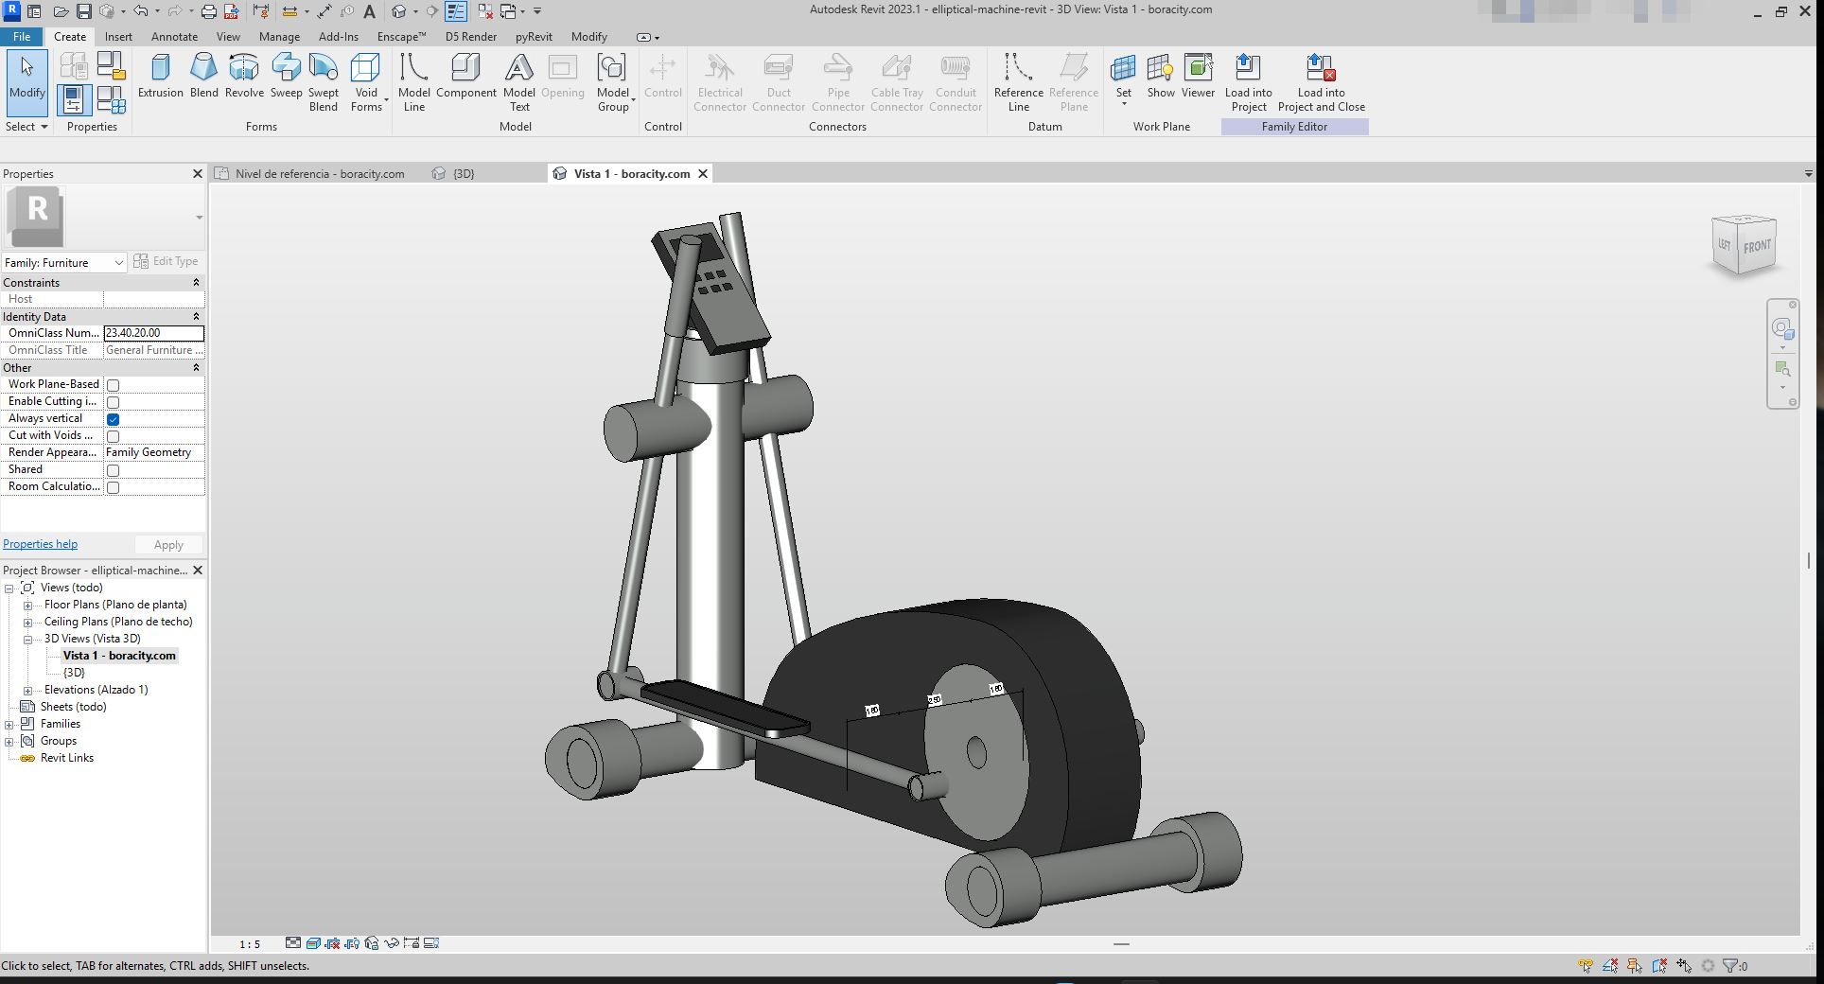The width and height of the screenshot is (1824, 984).
Task: Click the Model Line tool
Action: tap(413, 82)
